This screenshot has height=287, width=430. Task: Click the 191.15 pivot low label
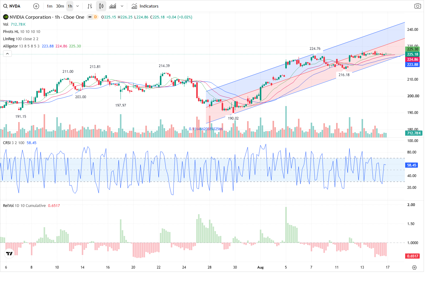[21, 117]
